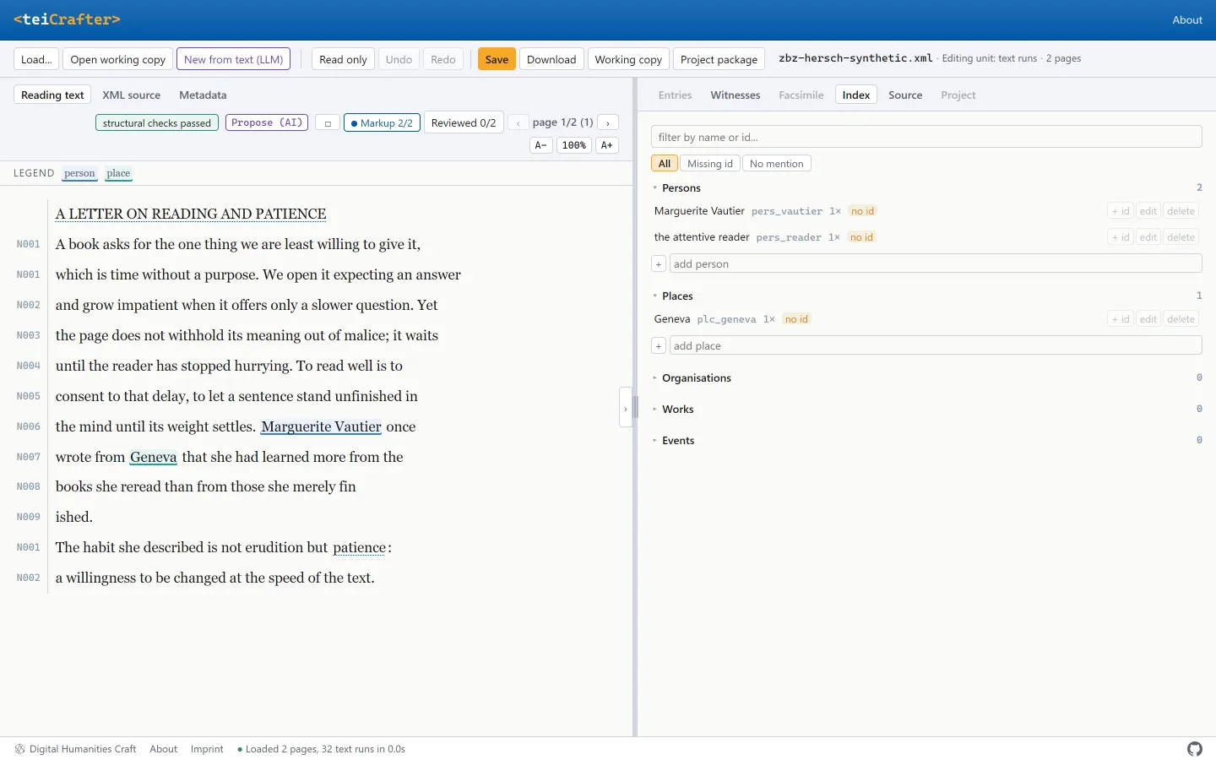The height and width of the screenshot is (760, 1216).
Task: Click the teiCrafter logo
Action: 67,19
